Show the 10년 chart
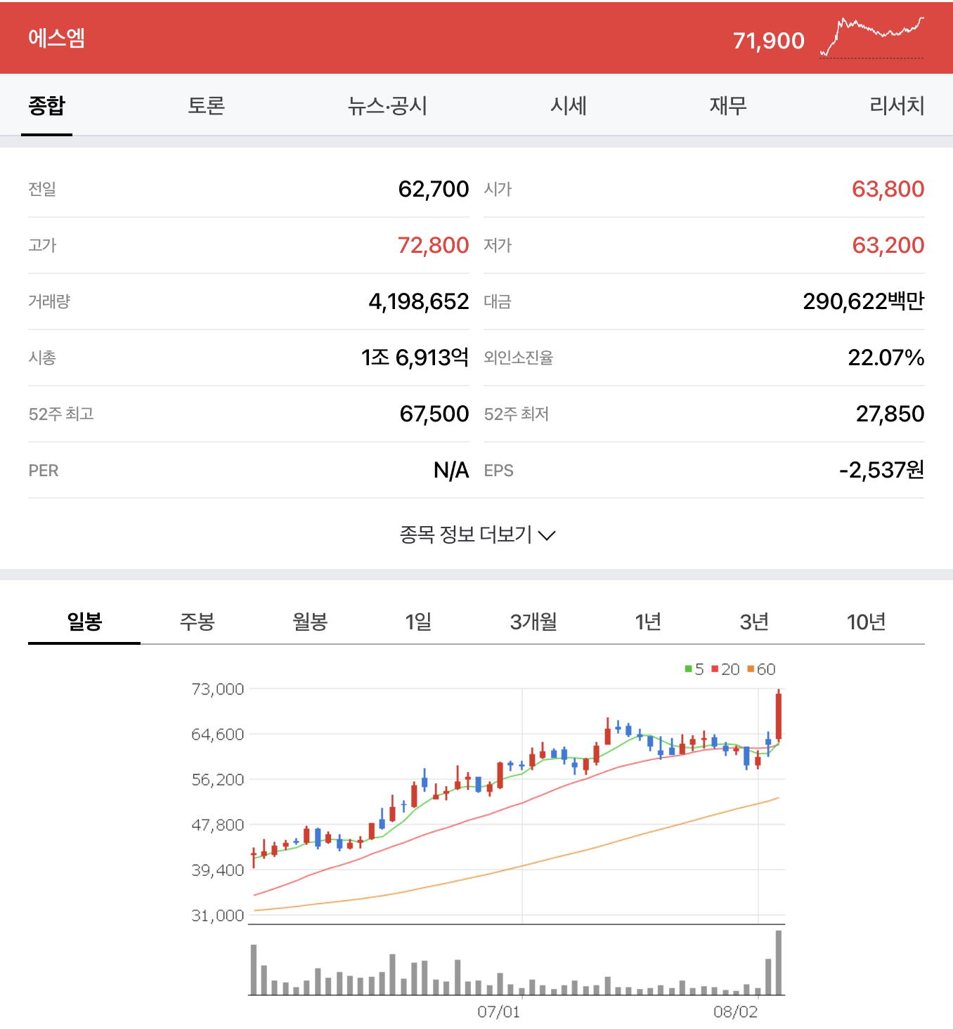 [866, 622]
